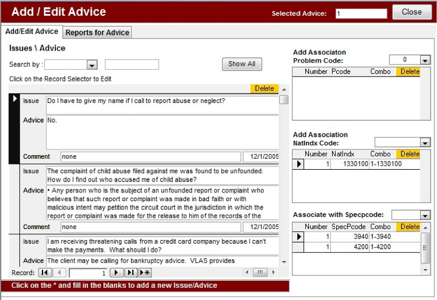The height and width of the screenshot is (300, 437).
Task: Select record selector for 3940 Specpcode row
Action: point(298,237)
